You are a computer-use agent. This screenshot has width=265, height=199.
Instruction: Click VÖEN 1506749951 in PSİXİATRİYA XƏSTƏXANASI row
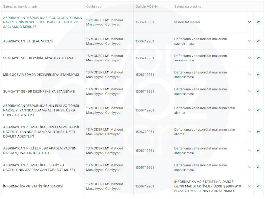coord(145,58)
